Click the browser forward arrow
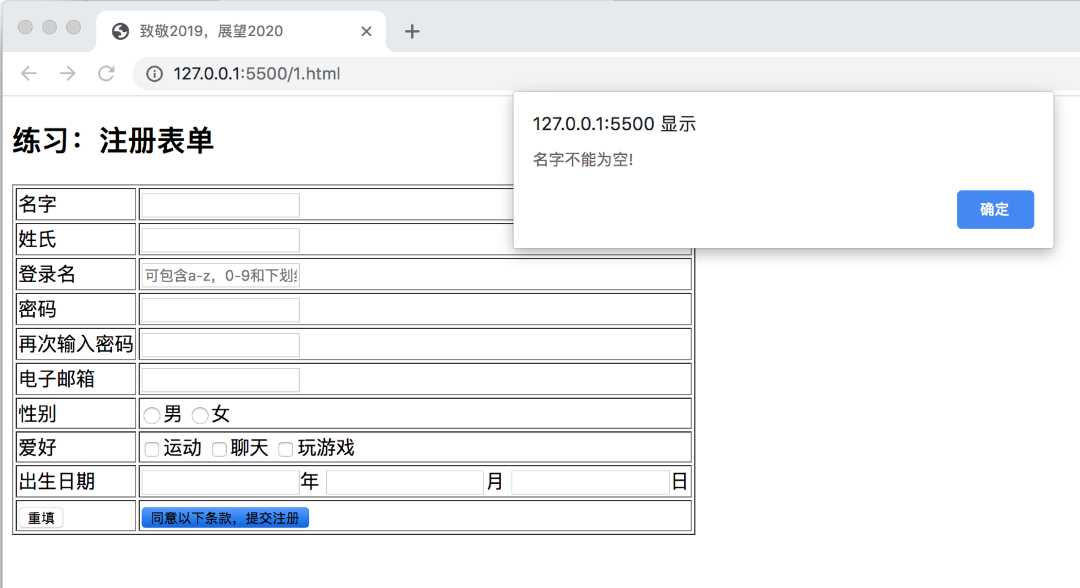This screenshot has height=588, width=1080. pos(67,74)
